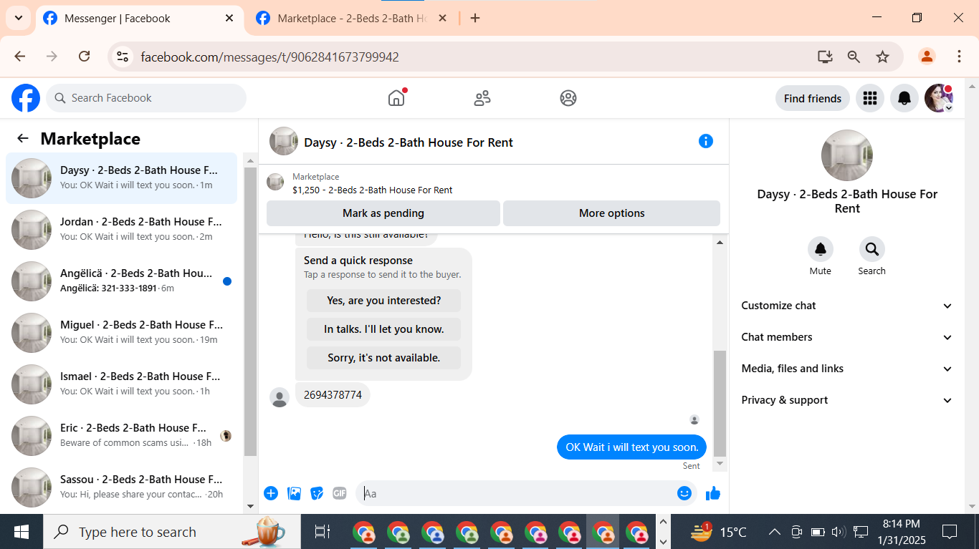Open more actions plus icon in composer
The image size is (979, 549).
click(x=271, y=493)
